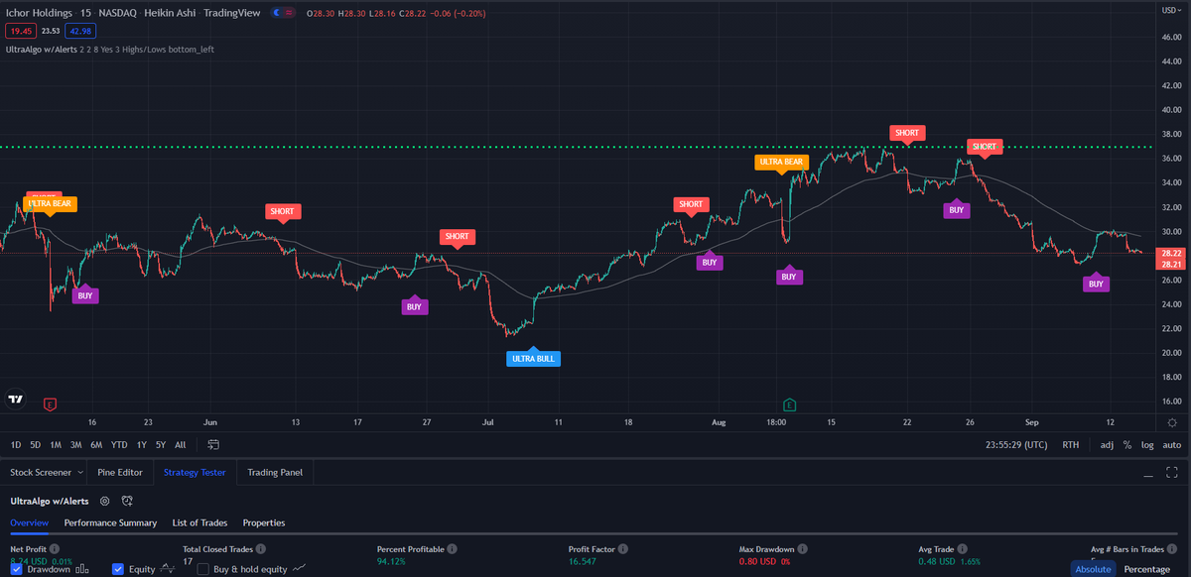Open the Stock Screener dropdown

(x=47, y=473)
